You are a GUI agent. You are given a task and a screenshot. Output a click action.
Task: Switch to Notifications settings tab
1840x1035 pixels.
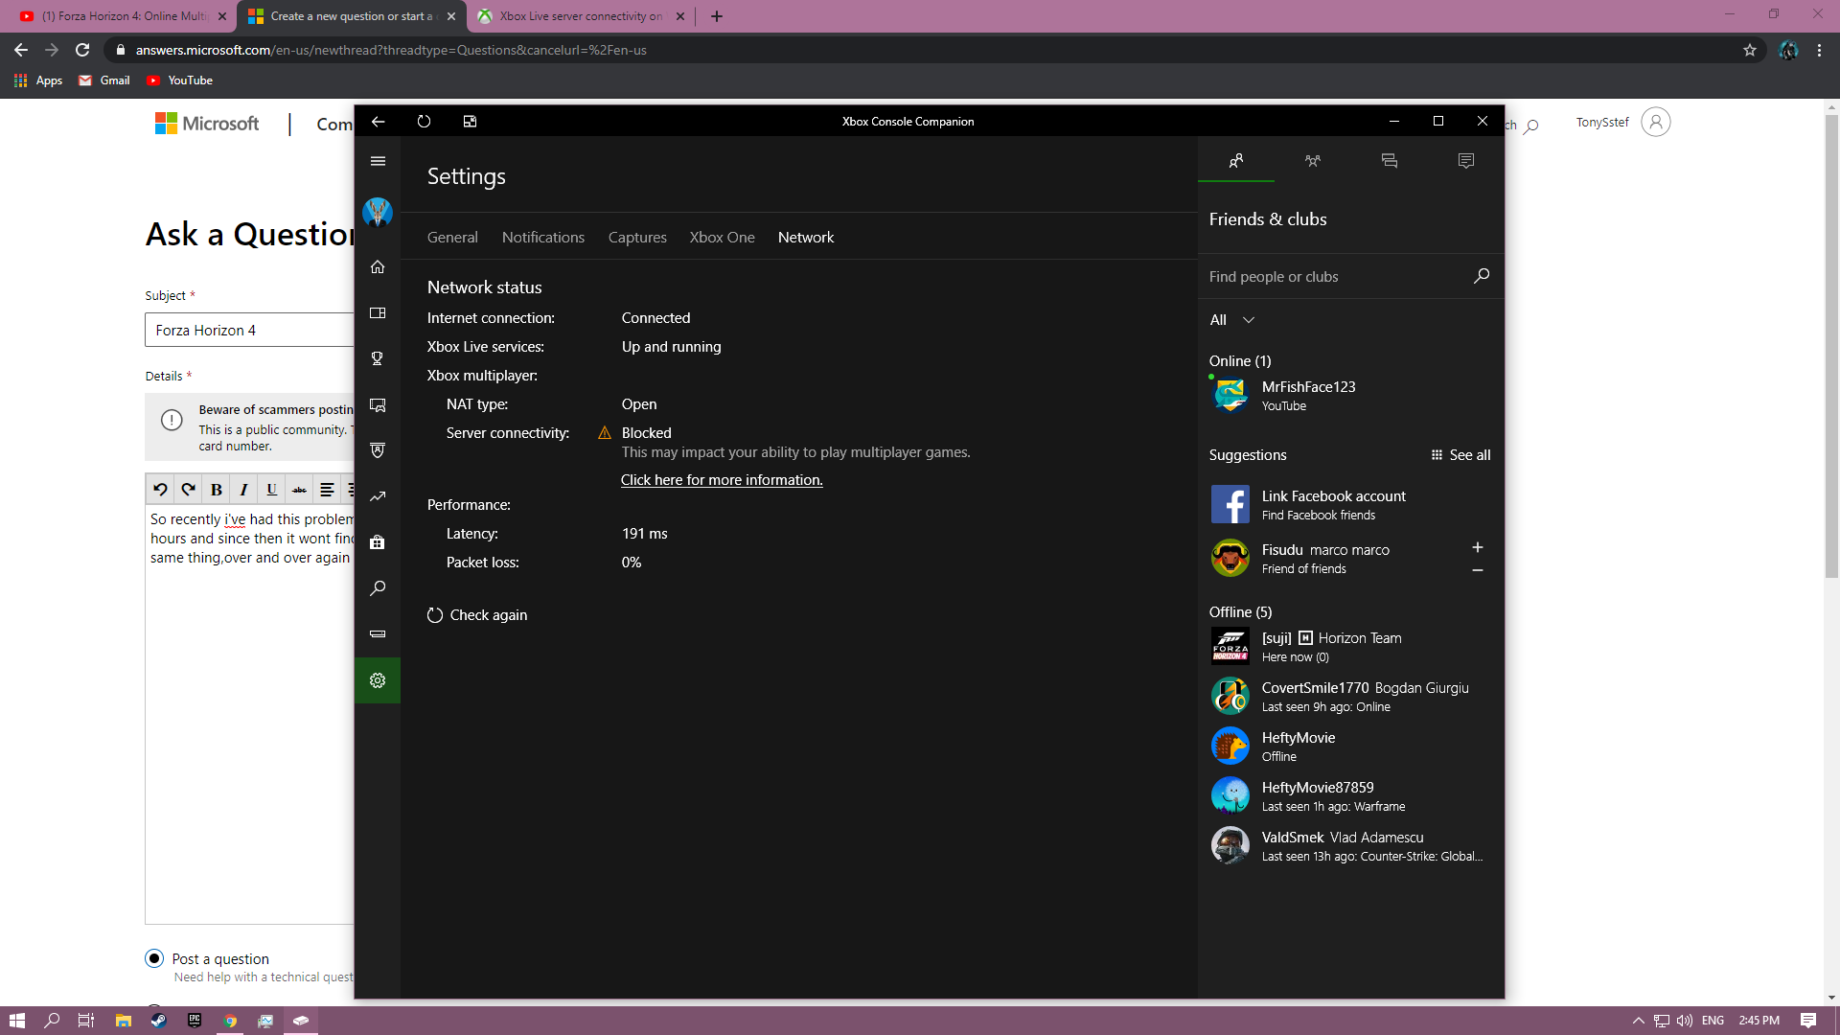543,238
